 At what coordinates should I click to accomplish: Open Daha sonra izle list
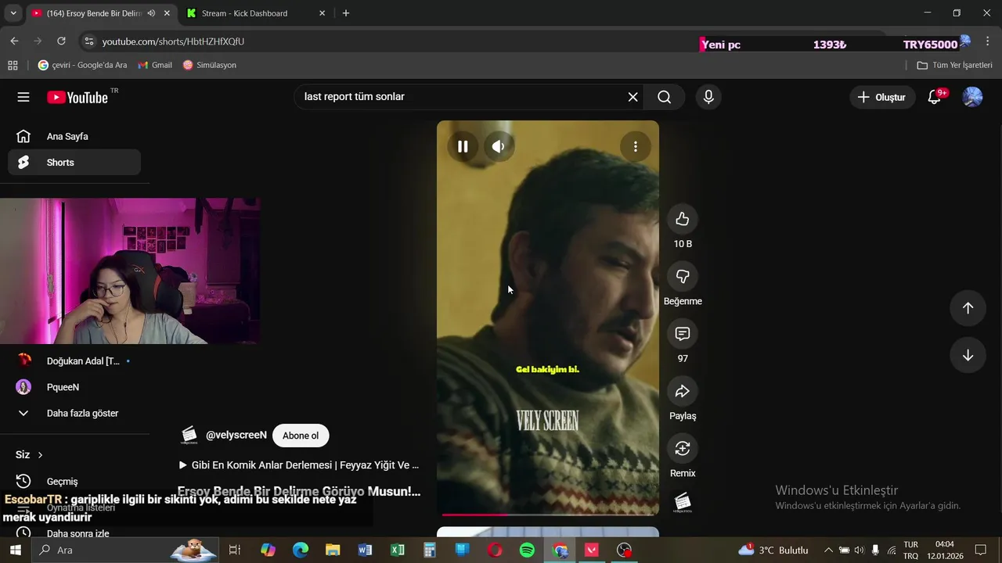[74, 534]
